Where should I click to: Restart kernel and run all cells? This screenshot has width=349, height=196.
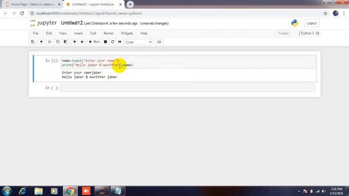[120, 42]
